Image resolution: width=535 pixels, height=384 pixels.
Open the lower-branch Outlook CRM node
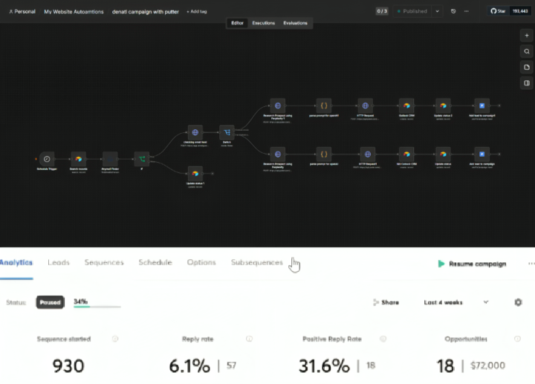(406, 154)
